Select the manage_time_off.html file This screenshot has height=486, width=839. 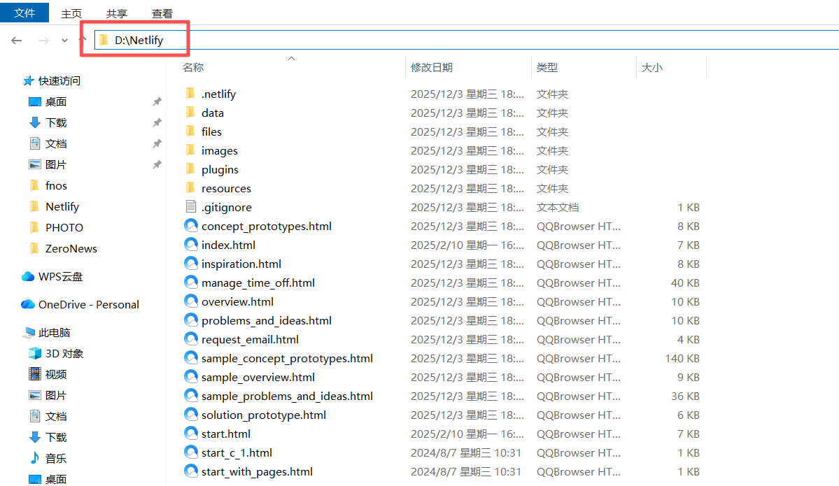(258, 283)
